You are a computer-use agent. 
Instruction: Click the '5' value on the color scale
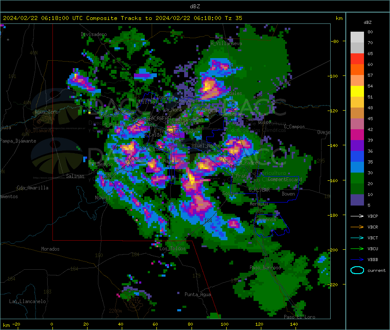[x=369, y=205]
